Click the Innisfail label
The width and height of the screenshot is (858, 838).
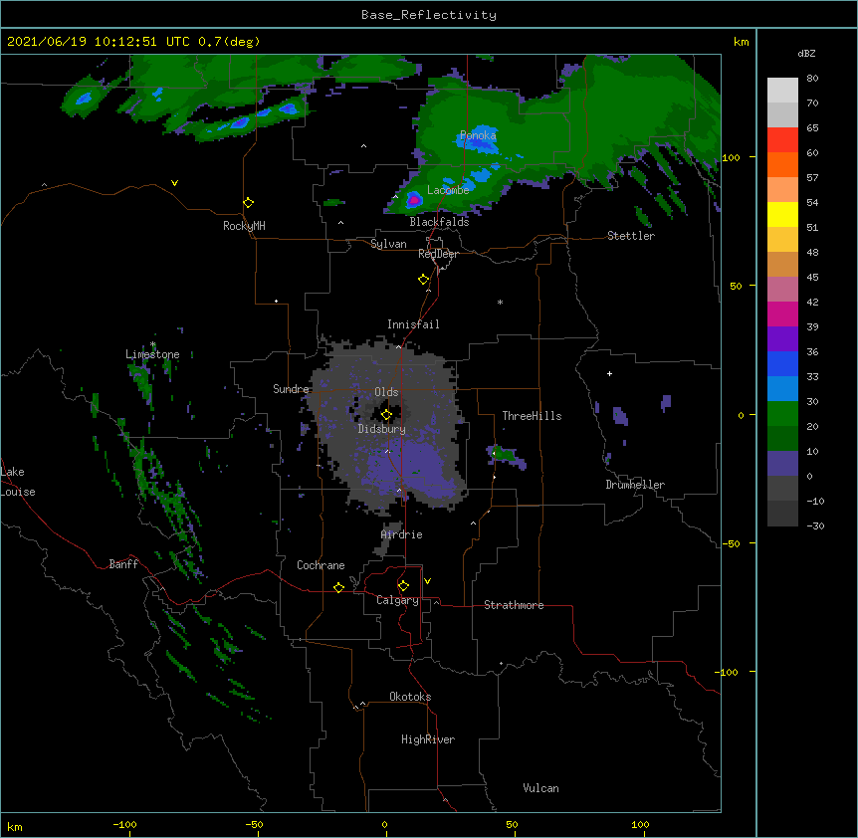413,324
